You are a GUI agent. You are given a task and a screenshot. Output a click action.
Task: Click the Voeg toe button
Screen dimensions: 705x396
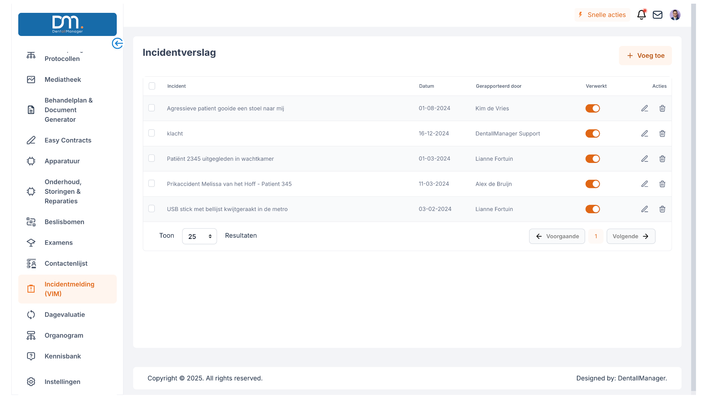pos(645,55)
